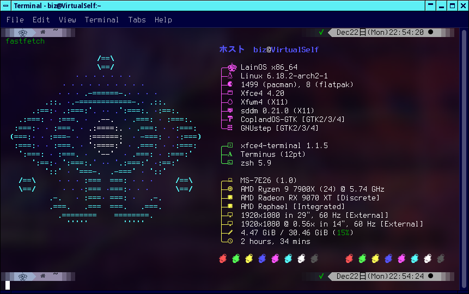The width and height of the screenshot is (469, 294).
Task: Click the first green color block
Action: click(236, 259)
